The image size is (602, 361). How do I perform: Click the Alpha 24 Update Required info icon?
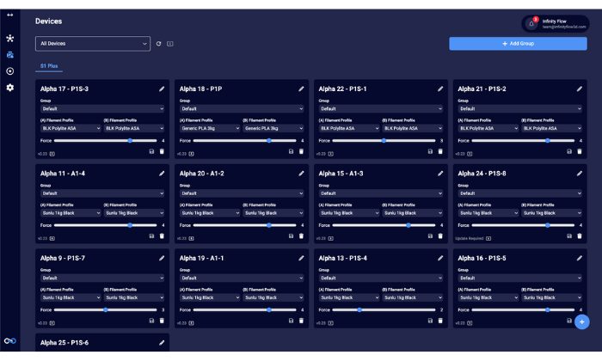[x=488, y=239]
